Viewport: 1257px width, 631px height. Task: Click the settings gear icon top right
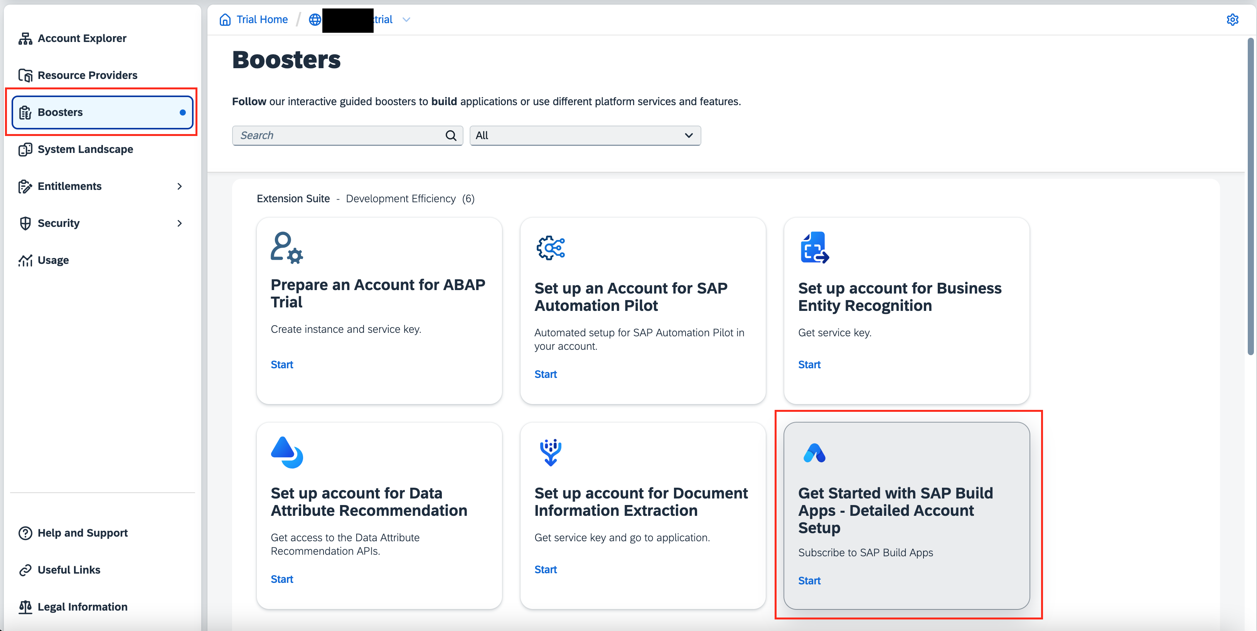pos(1232,20)
